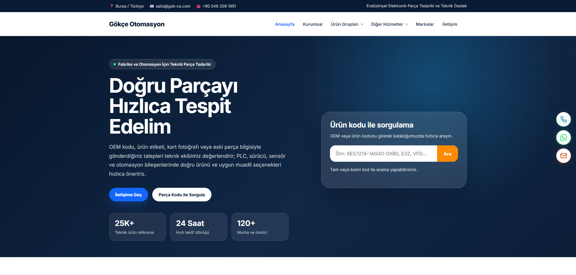Click the İletişime Geç button
The width and height of the screenshot is (576, 275).
pos(129,194)
